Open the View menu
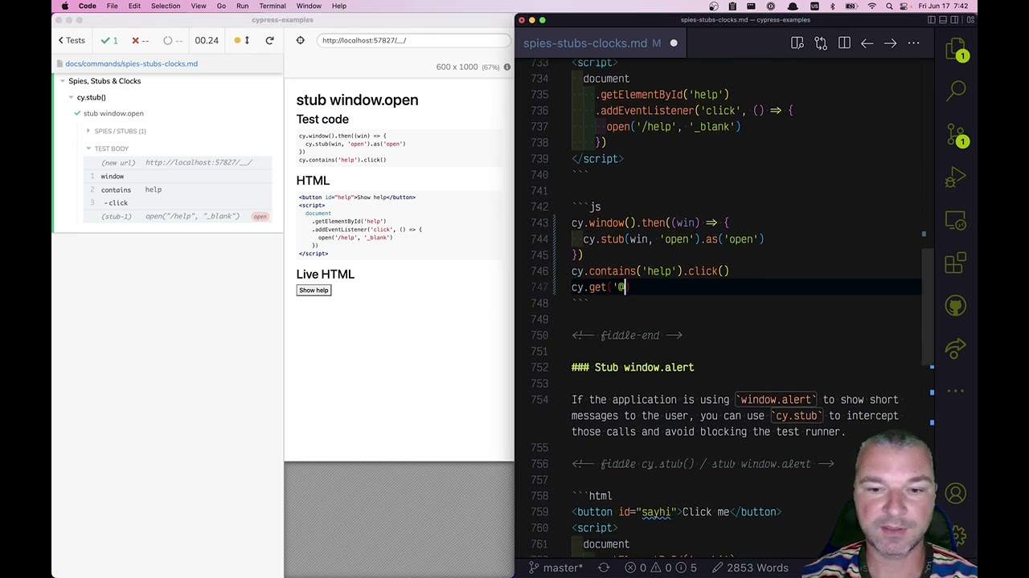This screenshot has width=1029, height=578. tap(199, 6)
